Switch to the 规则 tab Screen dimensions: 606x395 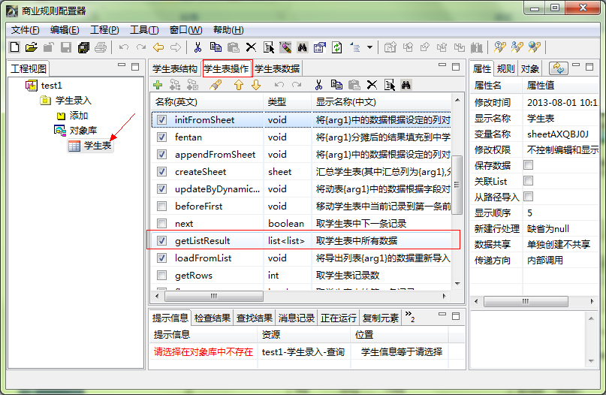pyautogui.click(x=505, y=69)
